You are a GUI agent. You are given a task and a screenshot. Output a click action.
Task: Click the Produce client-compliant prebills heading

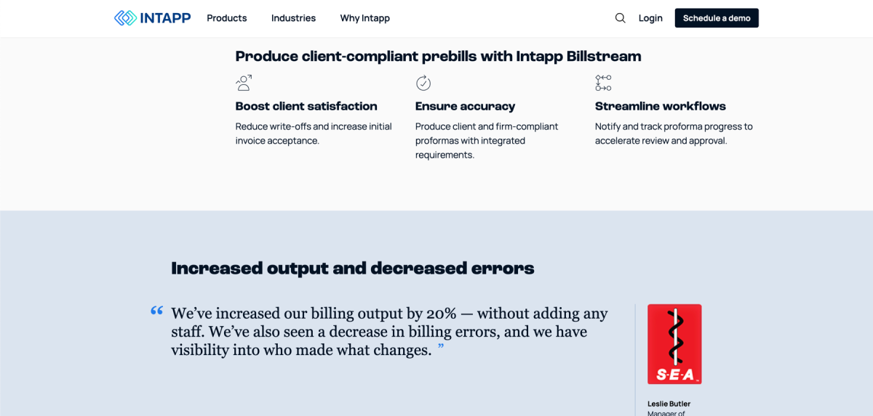[438, 56]
